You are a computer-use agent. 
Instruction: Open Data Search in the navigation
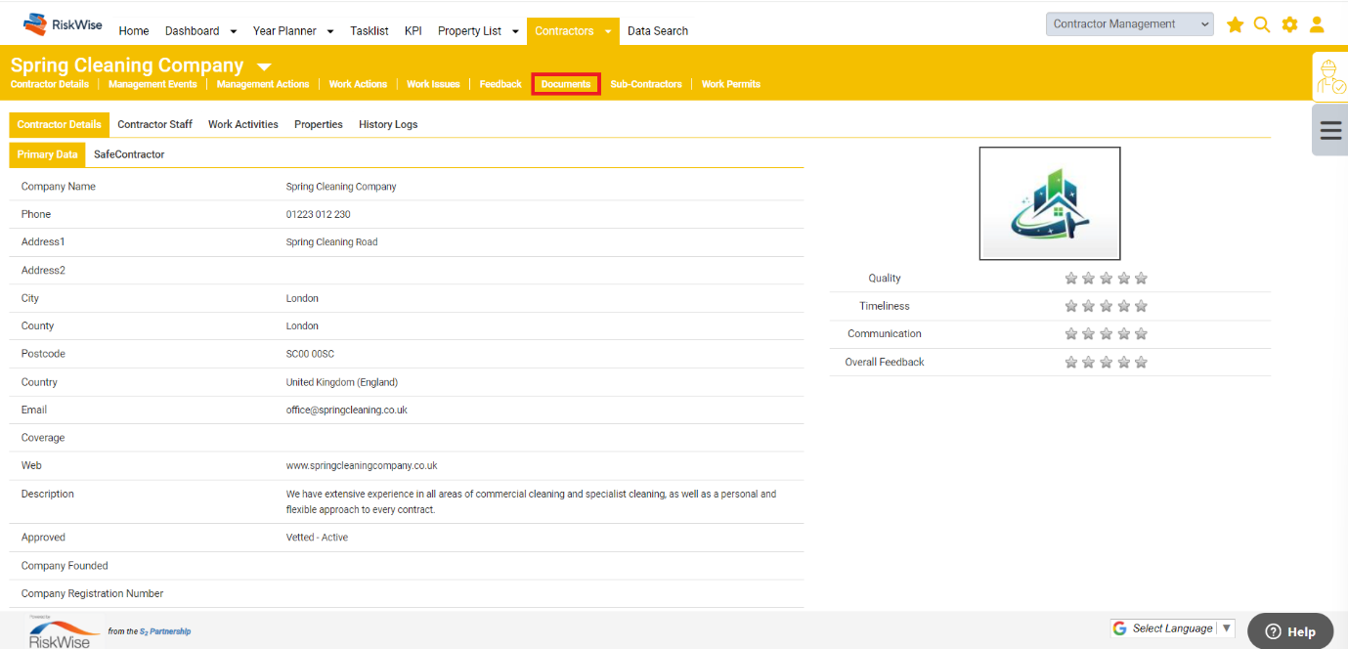pos(658,31)
